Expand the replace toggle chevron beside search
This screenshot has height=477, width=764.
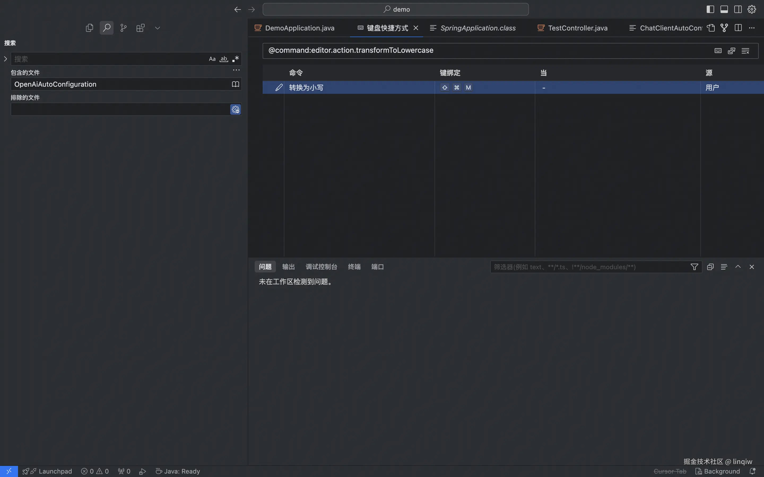pos(5,59)
